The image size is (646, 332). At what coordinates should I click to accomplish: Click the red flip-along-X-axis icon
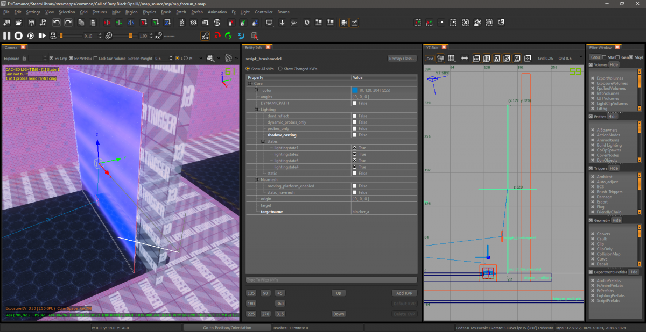(107, 23)
